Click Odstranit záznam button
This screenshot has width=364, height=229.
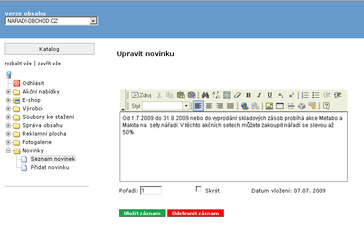tap(195, 213)
